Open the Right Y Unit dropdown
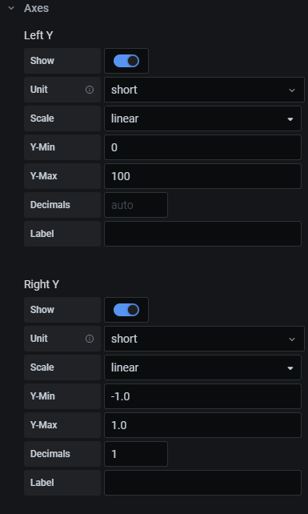Screen dimensions: 308x514 (204, 339)
